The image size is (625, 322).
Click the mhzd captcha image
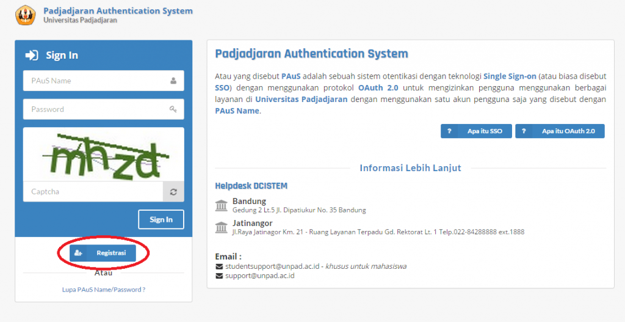pyautogui.click(x=104, y=155)
